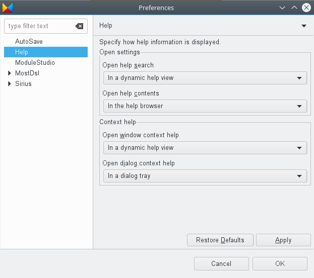
Task: Focus the 'type filter text' field
Action: (x=40, y=26)
